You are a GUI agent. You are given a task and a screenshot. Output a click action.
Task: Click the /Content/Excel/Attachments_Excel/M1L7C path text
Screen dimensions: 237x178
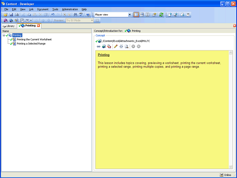tap(126, 41)
